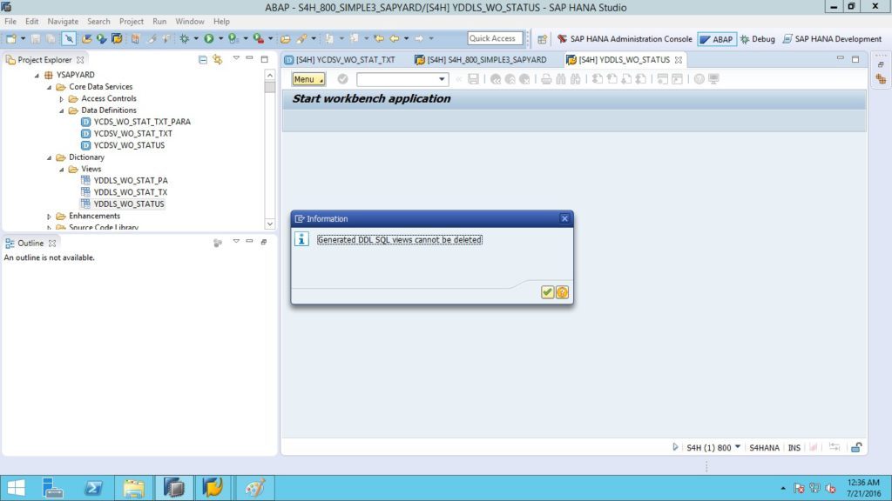Open the Window menu
Screen dimensions: 892x501
point(189,21)
